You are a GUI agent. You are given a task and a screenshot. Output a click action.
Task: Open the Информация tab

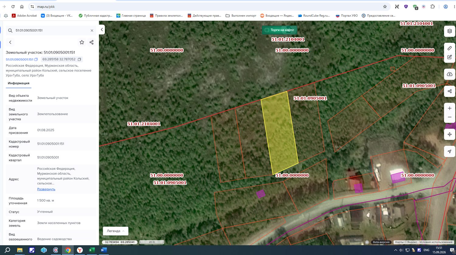pyautogui.click(x=19, y=83)
